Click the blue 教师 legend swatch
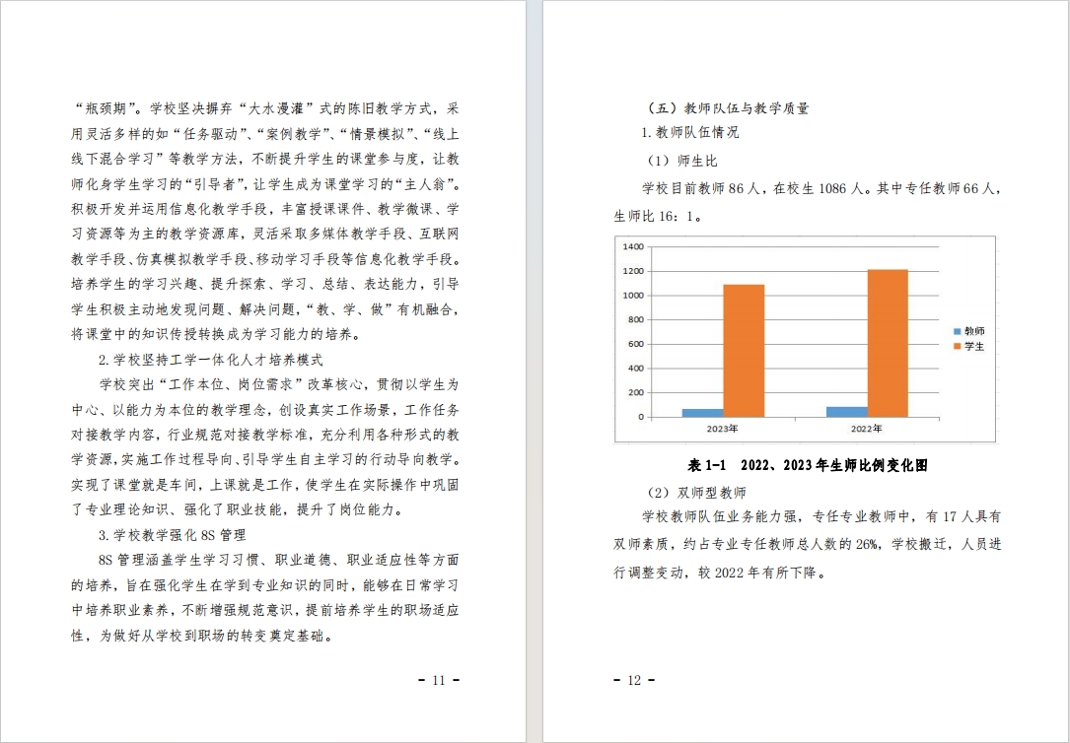 [958, 332]
